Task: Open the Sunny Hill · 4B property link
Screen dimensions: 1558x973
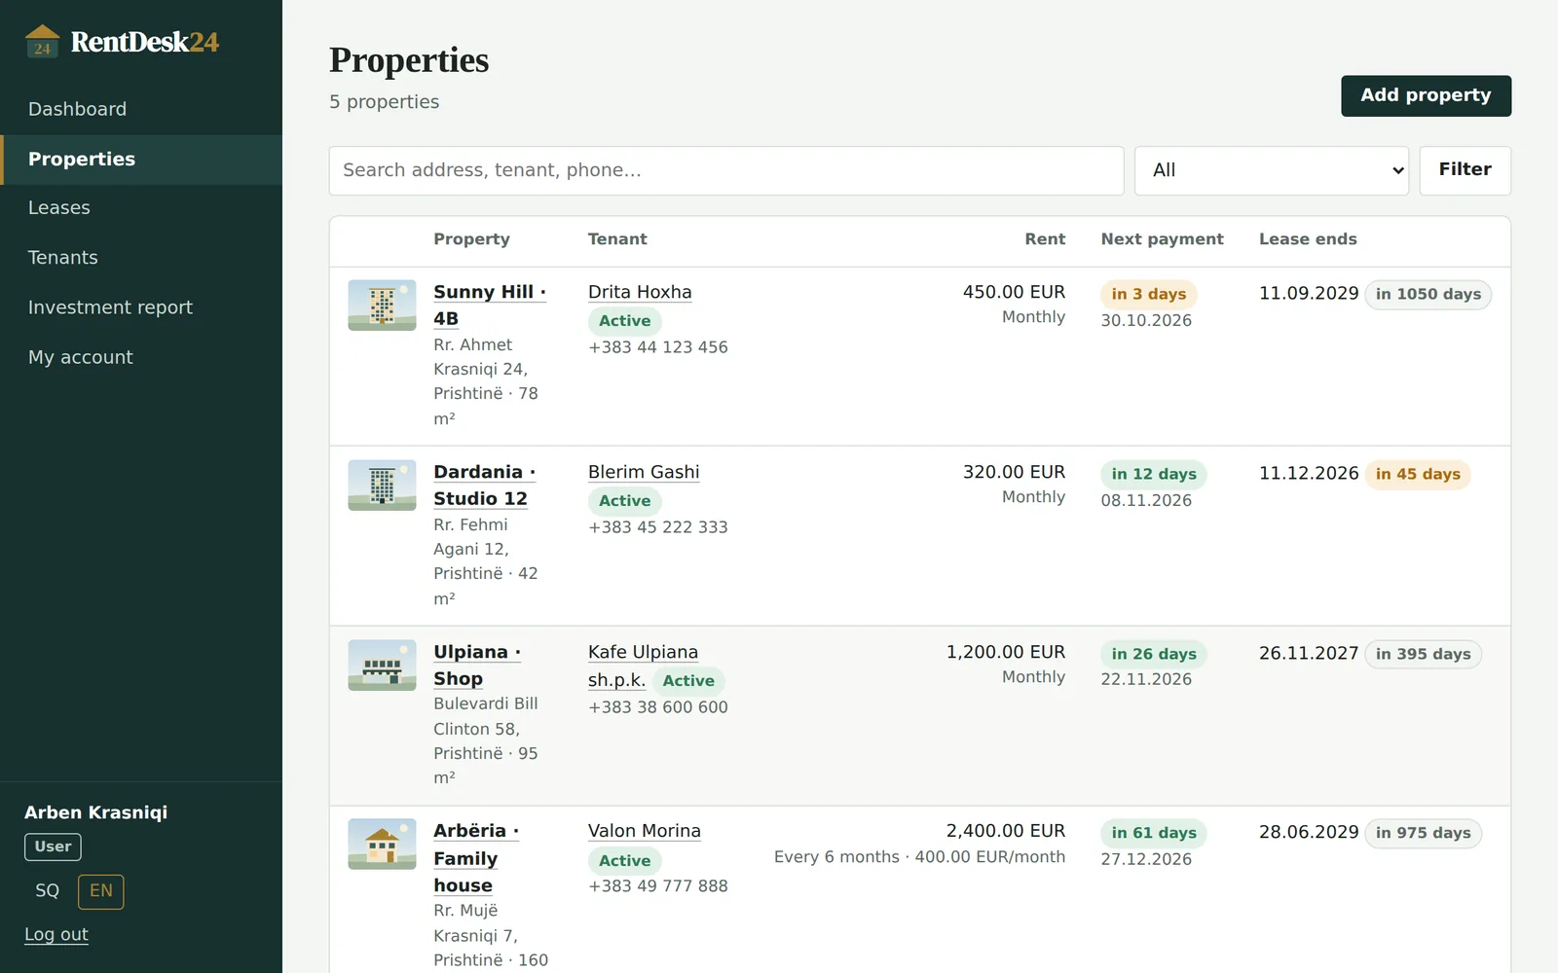Action: click(x=490, y=306)
